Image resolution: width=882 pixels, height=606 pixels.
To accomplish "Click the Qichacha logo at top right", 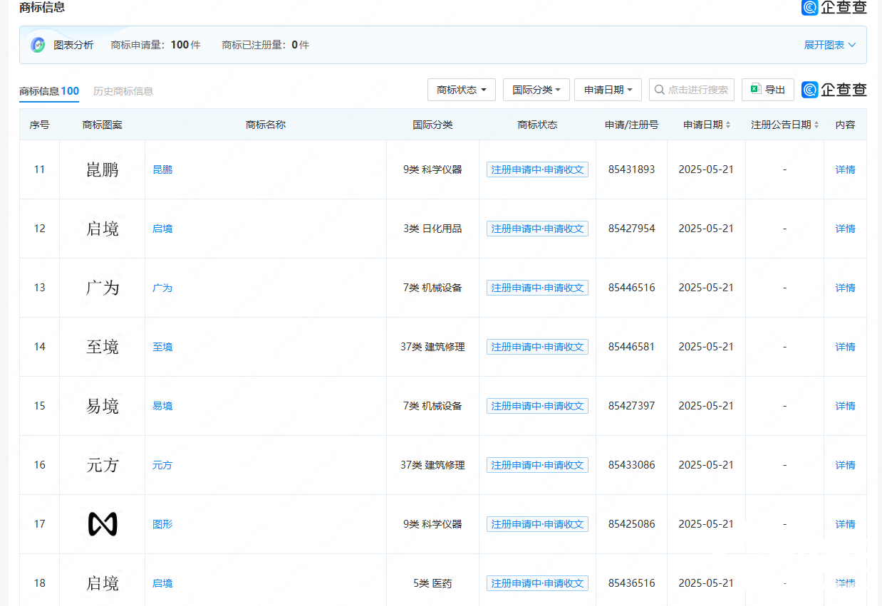I will 834,8.
